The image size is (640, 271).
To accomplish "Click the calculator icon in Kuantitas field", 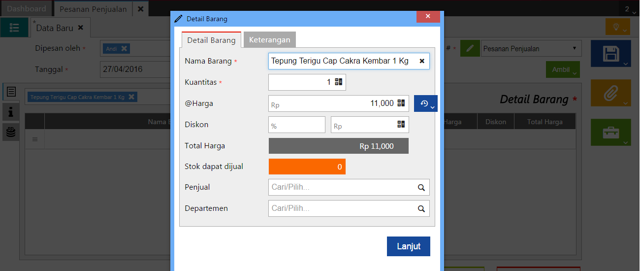I will coord(339,82).
